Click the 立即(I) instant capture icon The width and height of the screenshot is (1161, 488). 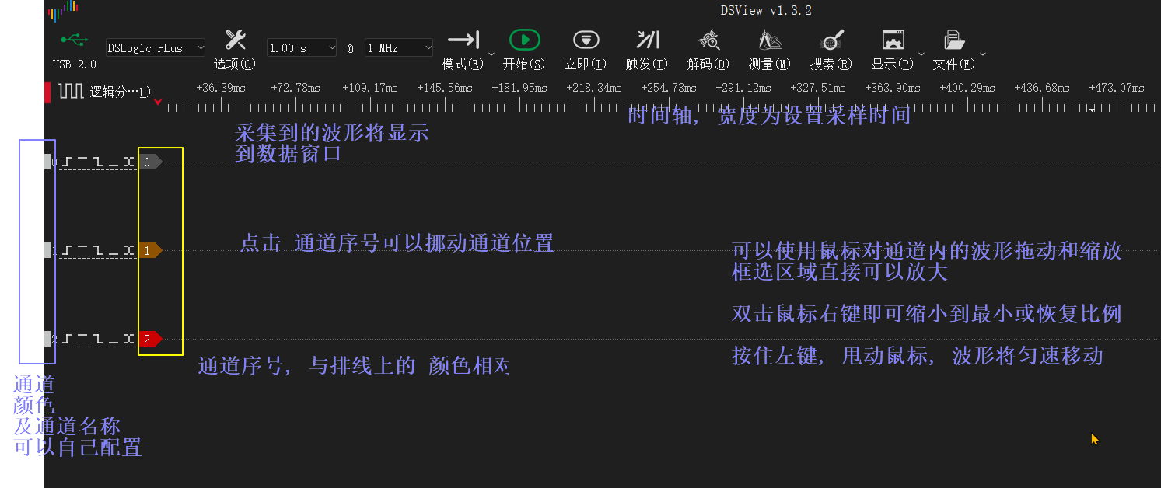tap(586, 40)
